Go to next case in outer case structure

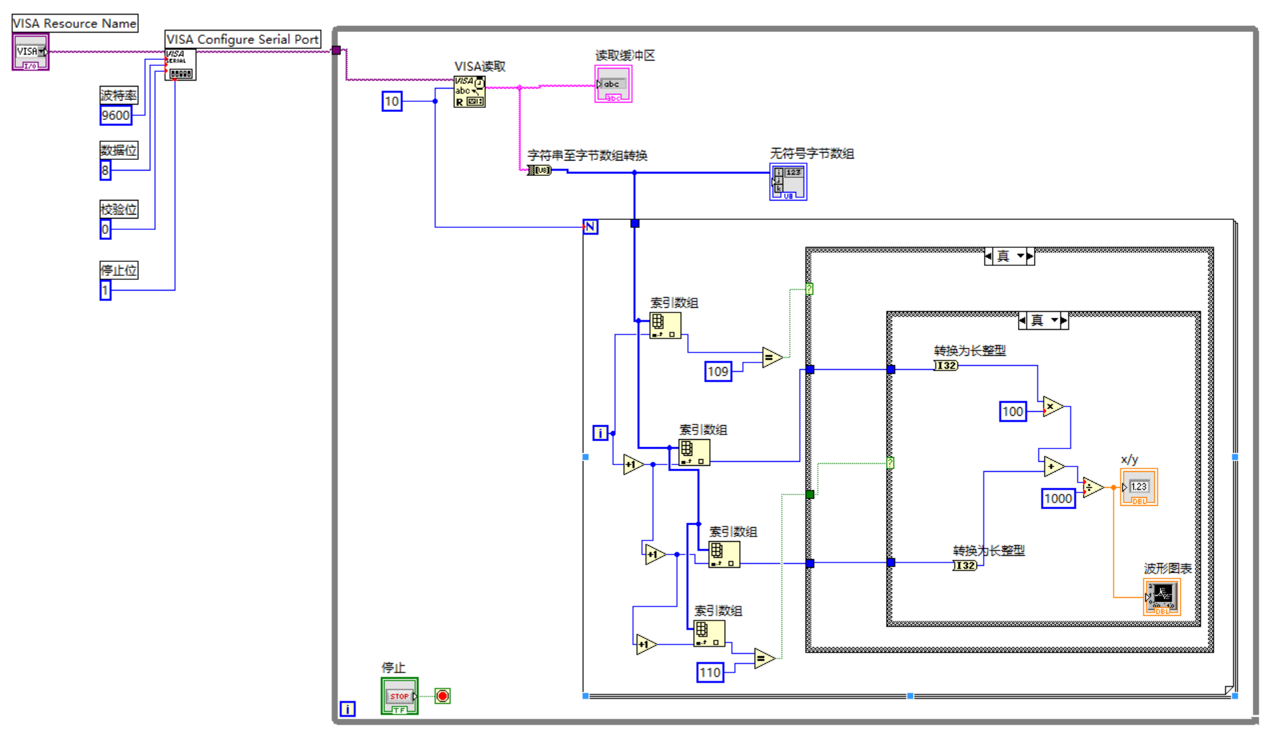(x=1031, y=256)
